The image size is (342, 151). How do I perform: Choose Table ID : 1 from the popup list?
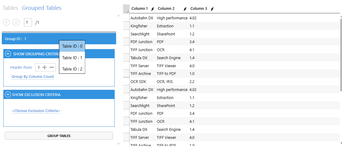point(72,58)
